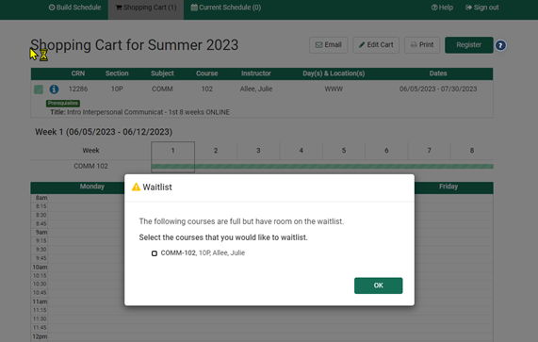Click the Email cart button

[328, 45]
